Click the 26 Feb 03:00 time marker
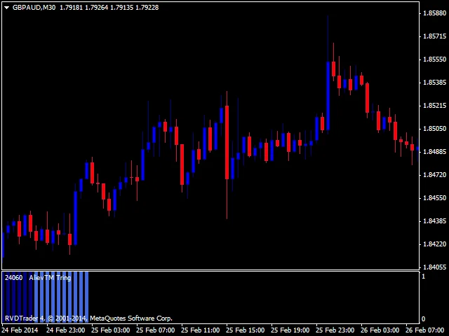This screenshot has height=336, width=449. coord(380,330)
